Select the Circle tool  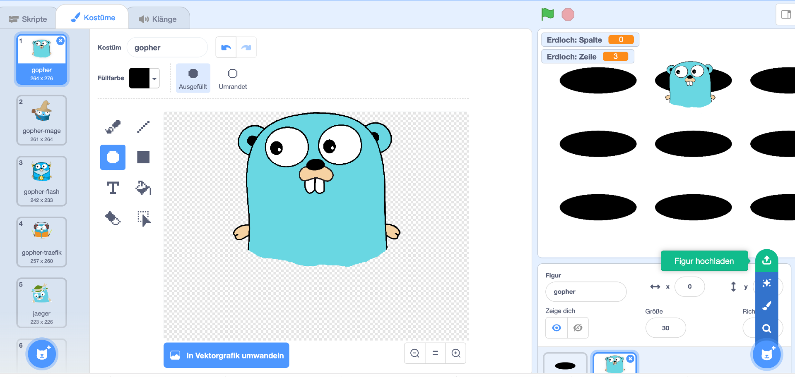(113, 157)
